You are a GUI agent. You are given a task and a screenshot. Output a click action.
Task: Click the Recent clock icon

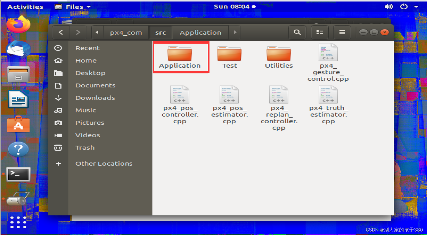point(58,48)
